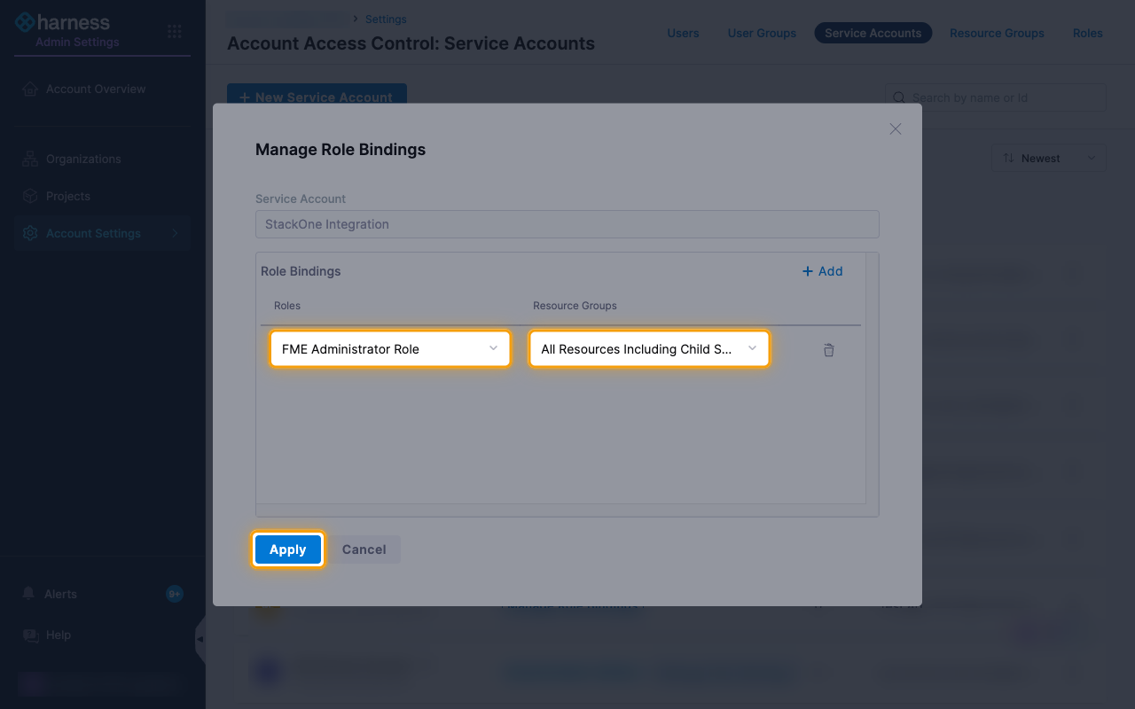Cancel the Manage Role Bindings dialog
Image resolution: width=1135 pixels, height=709 pixels.
[x=364, y=549]
